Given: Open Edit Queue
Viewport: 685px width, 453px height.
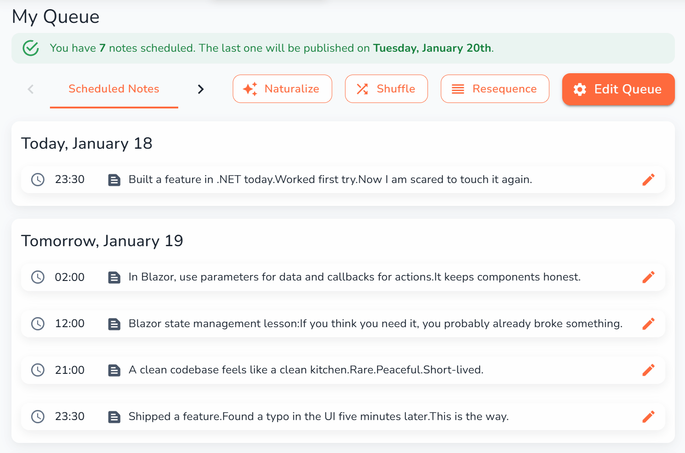Looking at the screenshot, I should point(618,89).
